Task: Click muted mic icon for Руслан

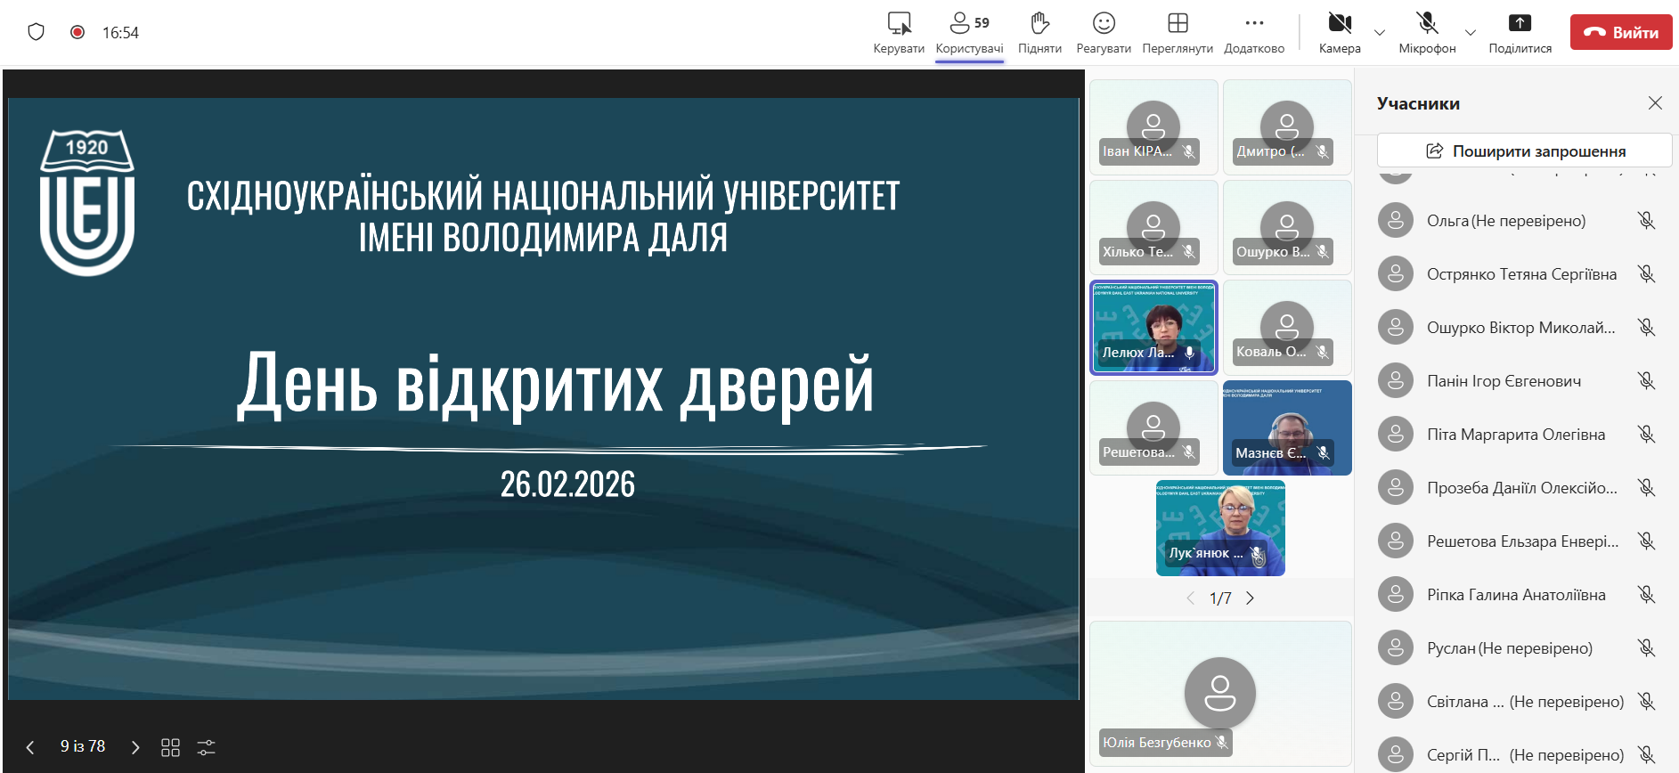Action: tap(1646, 648)
